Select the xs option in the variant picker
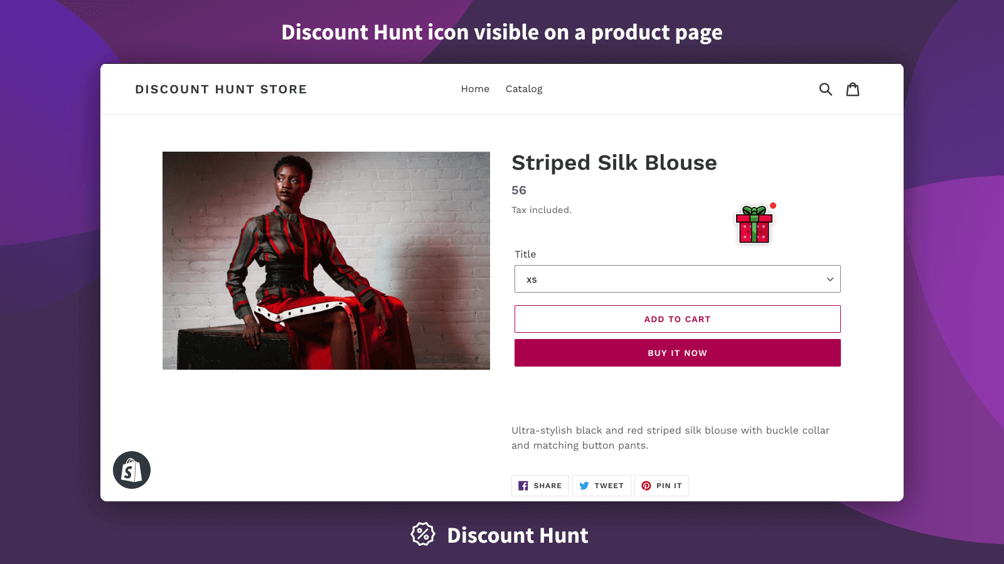1004x564 pixels. point(532,279)
